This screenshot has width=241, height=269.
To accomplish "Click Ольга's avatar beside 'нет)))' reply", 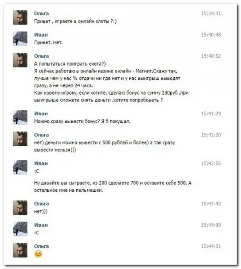I will (x=20, y=207).
